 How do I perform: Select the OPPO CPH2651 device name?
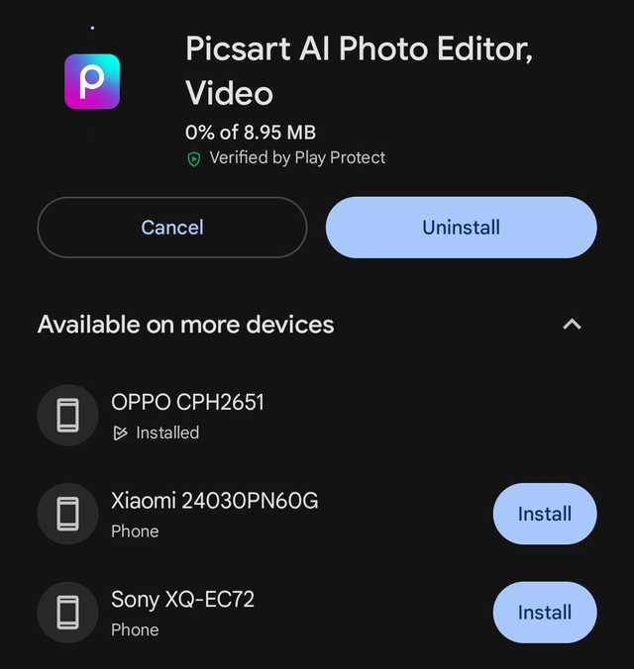pos(187,402)
